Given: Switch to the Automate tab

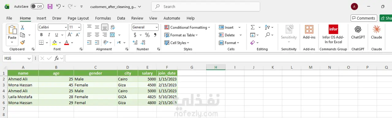Looking at the screenshot, I should 172,18.
